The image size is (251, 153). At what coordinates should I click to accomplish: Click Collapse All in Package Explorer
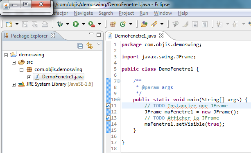[x=80, y=46]
